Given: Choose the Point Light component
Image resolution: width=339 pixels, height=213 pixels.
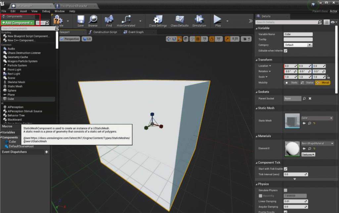Looking at the screenshot, I should pyautogui.click(x=14, y=70).
